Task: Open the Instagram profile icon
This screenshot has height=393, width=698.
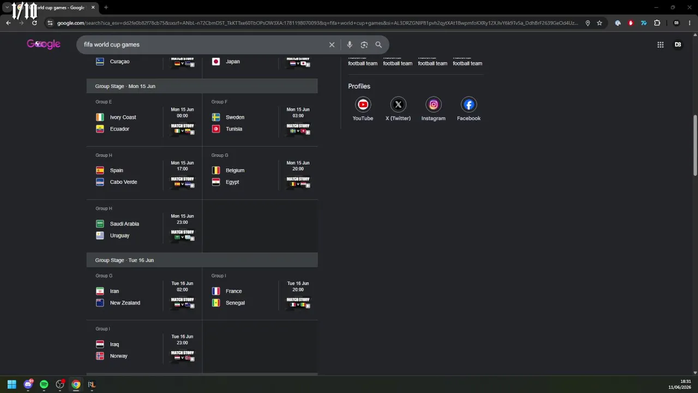Action: (x=434, y=105)
